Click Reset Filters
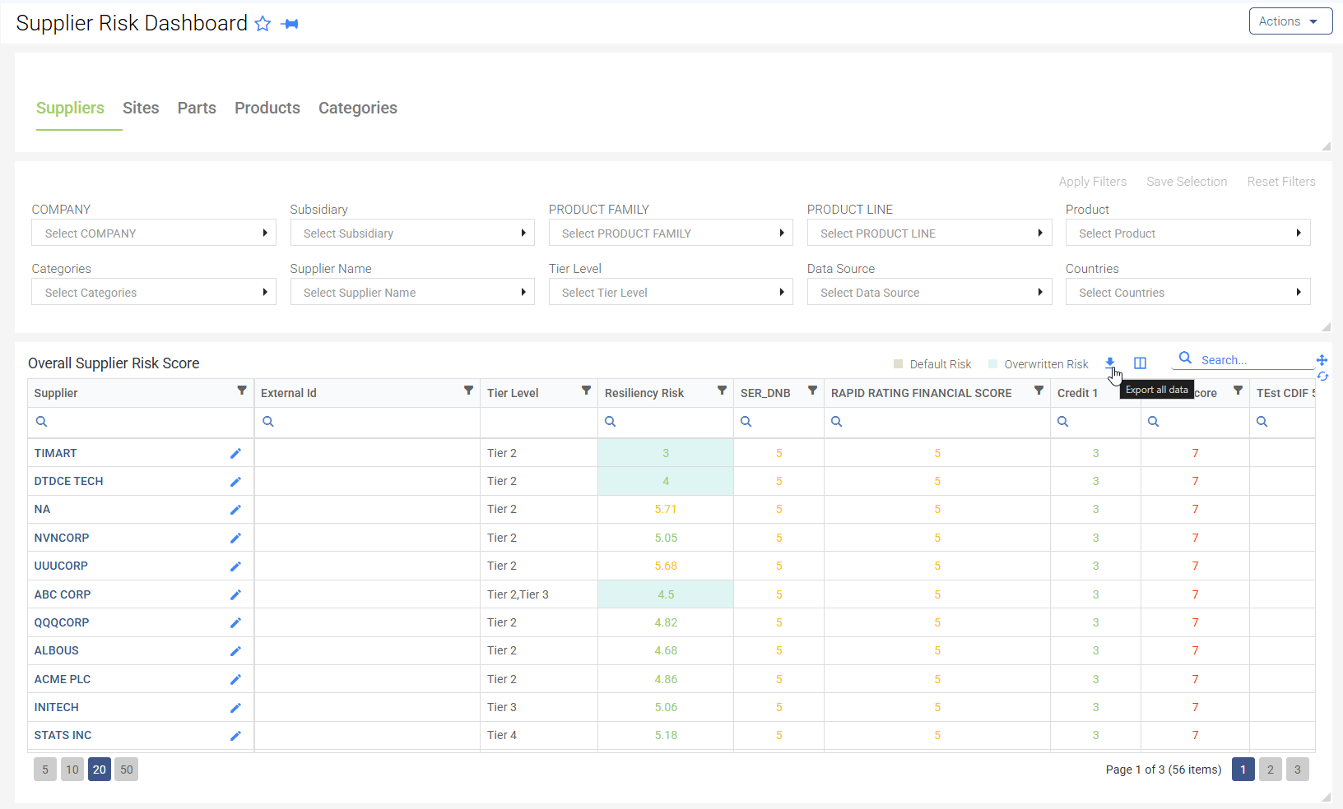The image size is (1343, 809). [1281, 182]
